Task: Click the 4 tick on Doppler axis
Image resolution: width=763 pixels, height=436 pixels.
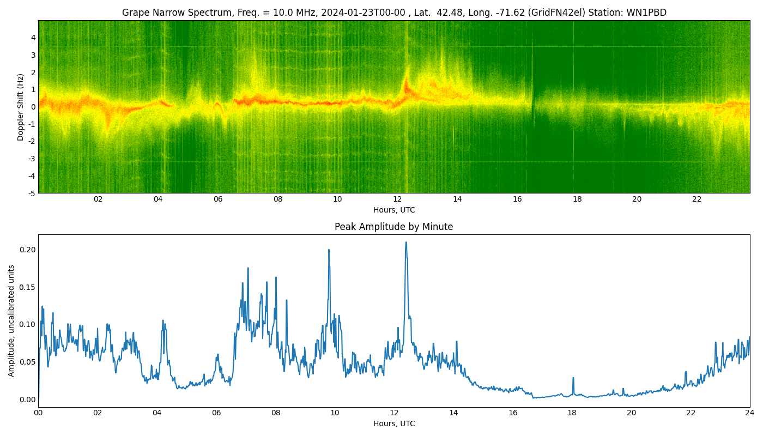Action: pyautogui.click(x=33, y=38)
